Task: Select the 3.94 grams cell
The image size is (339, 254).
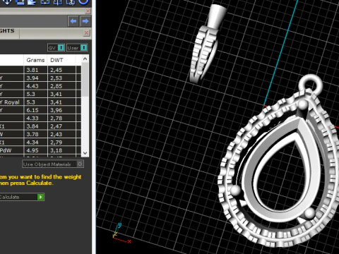Action: tap(35, 78)
